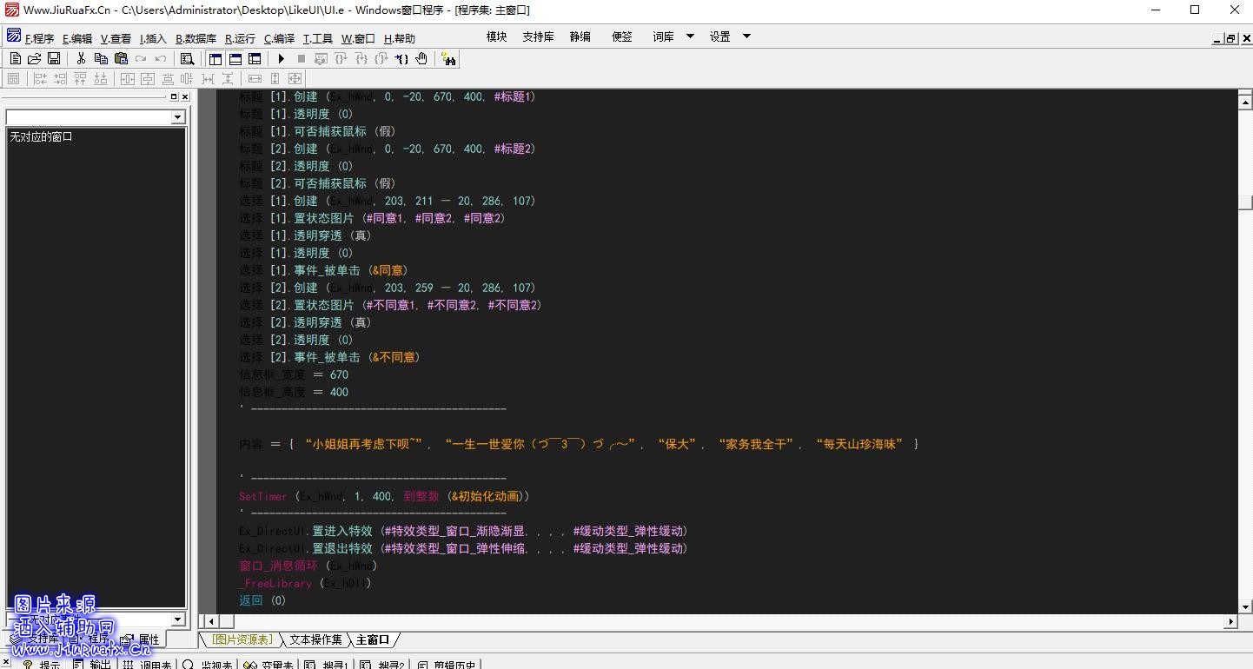
Task: Open the C.编译 menu
Action: pos(279,38)
